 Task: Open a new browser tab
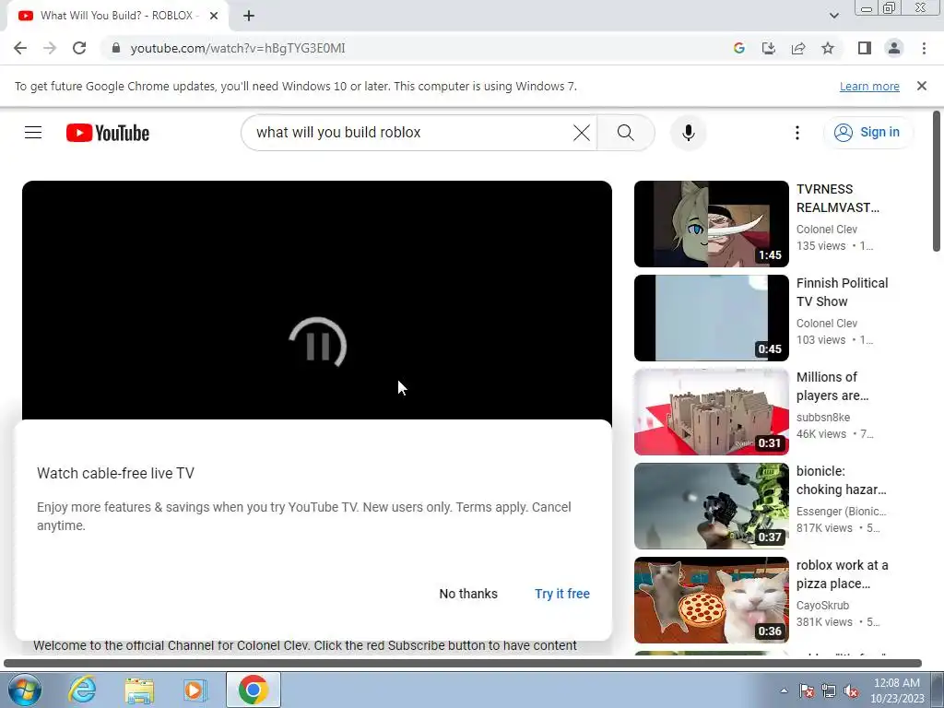pyautogui.click(x=249, y=16)
